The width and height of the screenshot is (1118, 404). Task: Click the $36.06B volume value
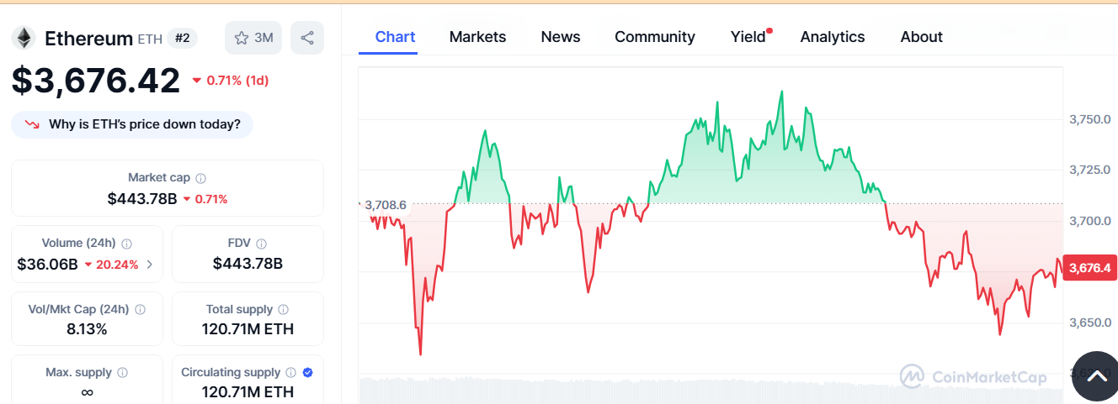pyautogui.click(x=47, y=265)
